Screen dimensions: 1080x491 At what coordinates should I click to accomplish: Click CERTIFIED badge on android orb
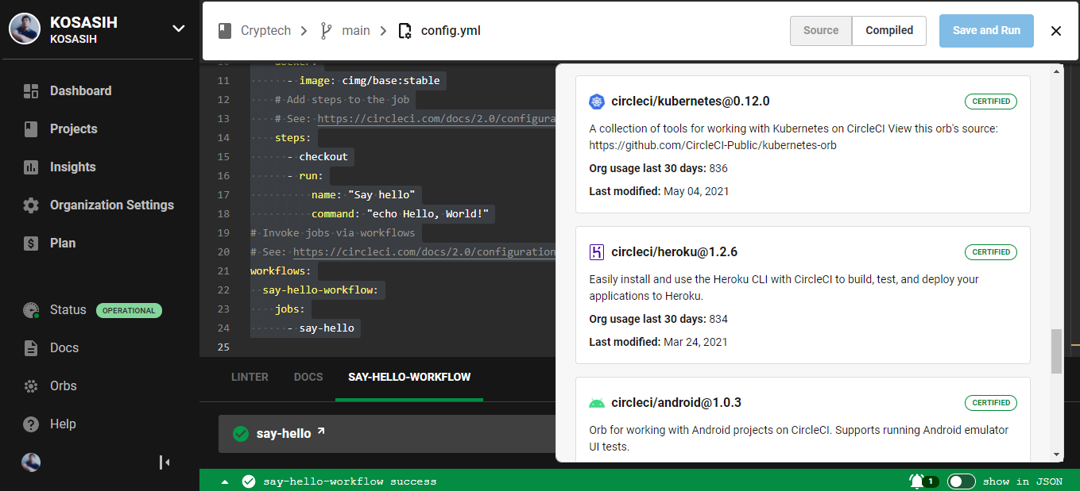tap(991, 403)
